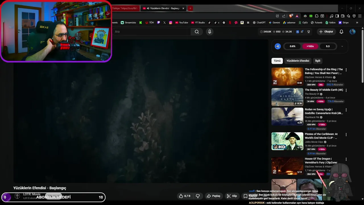Open The Beauty Of Middle Earth (4K) video title
The height and width of the screenshot is (205, 364).
point(324,90)
